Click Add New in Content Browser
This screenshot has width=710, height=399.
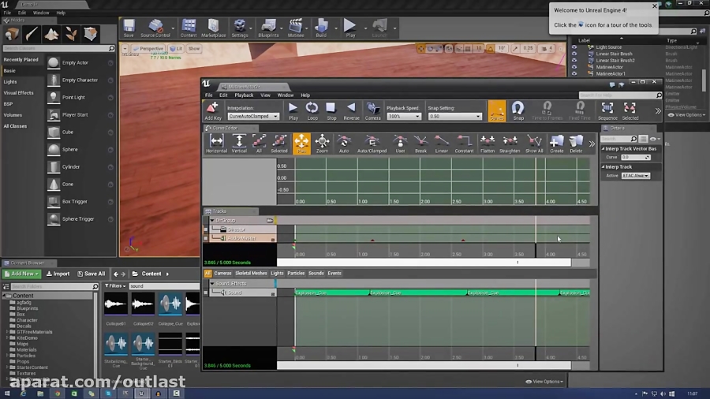coord(21,274)
